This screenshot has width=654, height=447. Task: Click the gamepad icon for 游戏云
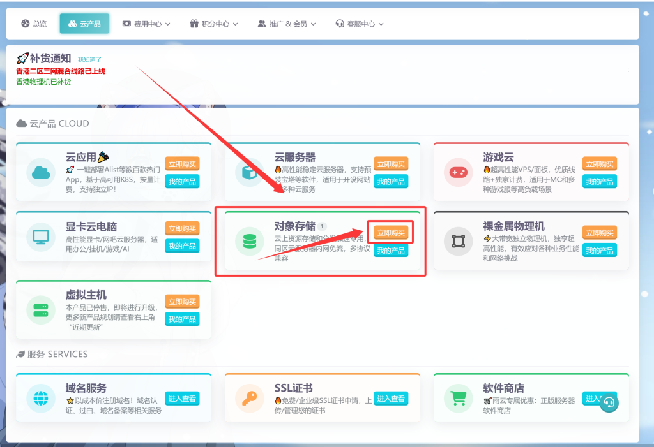458,172
